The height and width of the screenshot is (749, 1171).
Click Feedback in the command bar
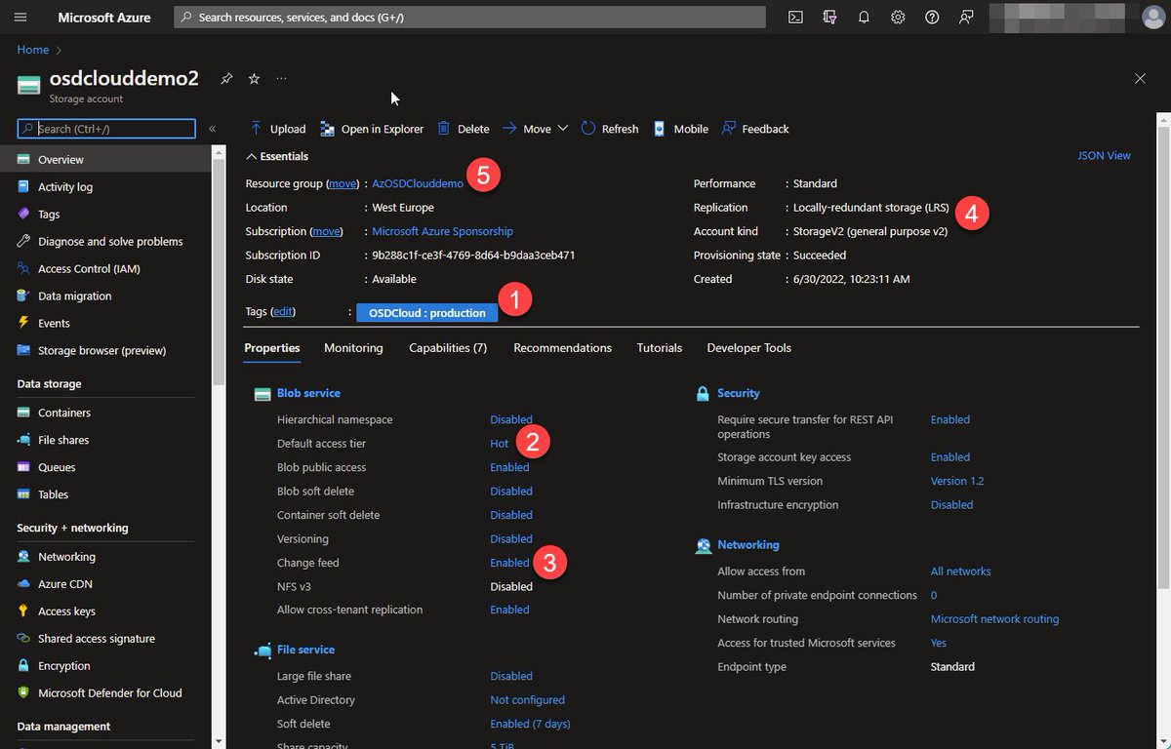click(x=754, y=129)
